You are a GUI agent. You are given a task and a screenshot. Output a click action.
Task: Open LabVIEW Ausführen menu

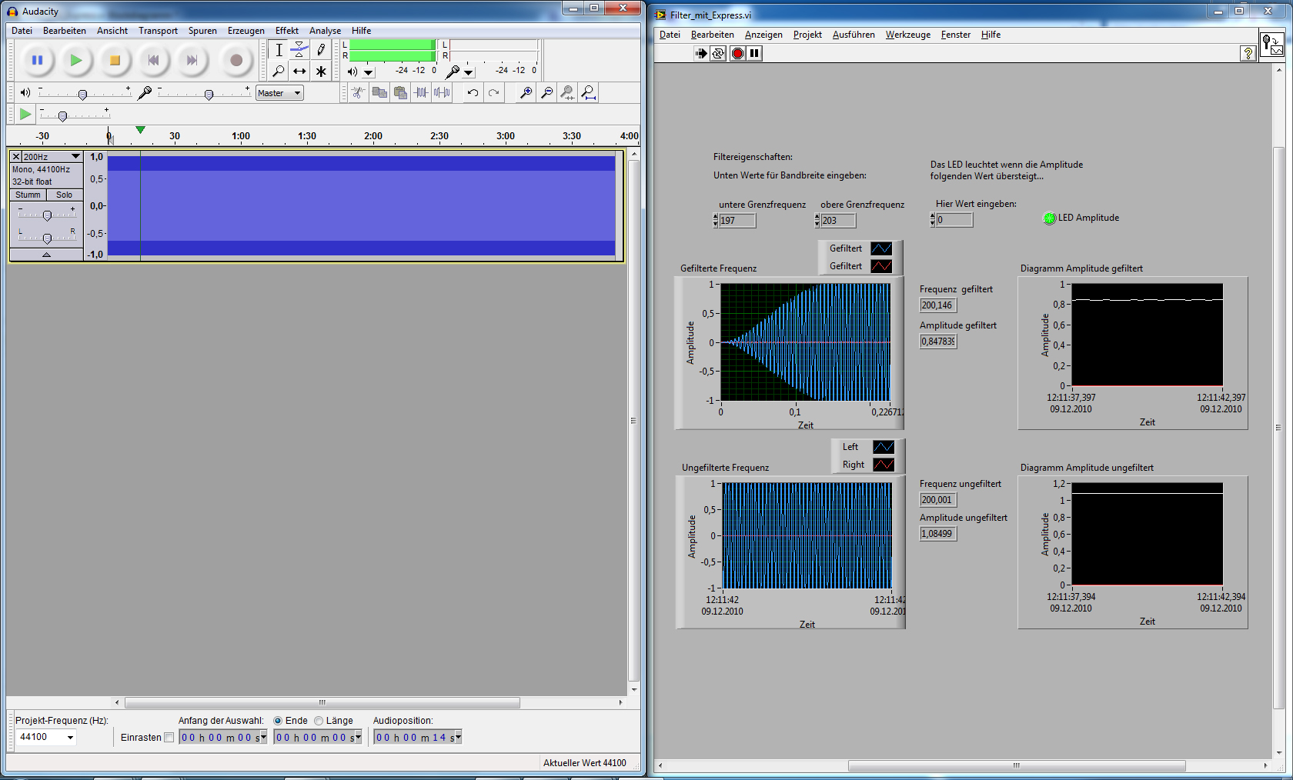(x=854, y=35)
